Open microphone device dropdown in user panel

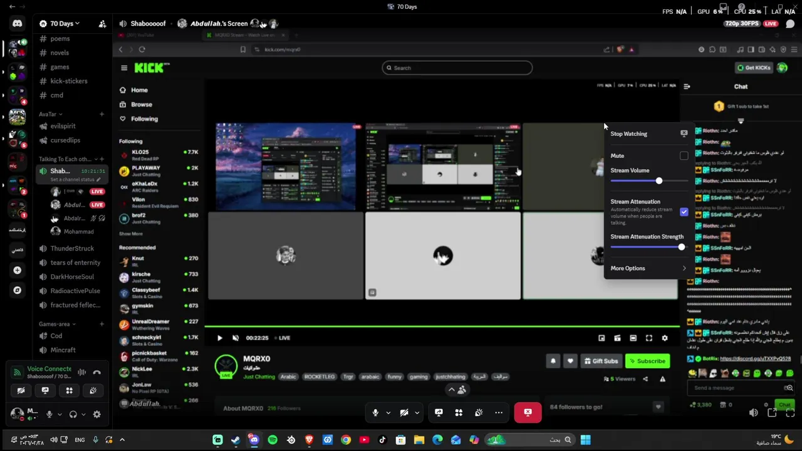click(60, 414)
